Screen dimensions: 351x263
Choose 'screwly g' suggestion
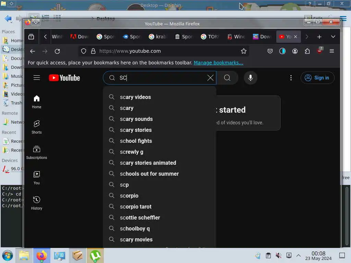click(160, 152)
